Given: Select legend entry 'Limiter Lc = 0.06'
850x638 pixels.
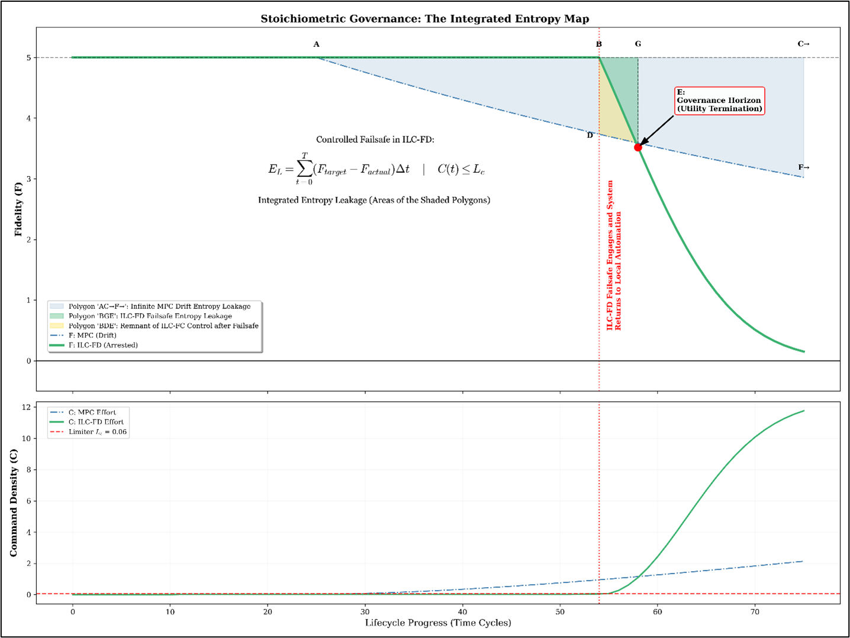Looking at the screenshot, I should (x=98, y=432).
